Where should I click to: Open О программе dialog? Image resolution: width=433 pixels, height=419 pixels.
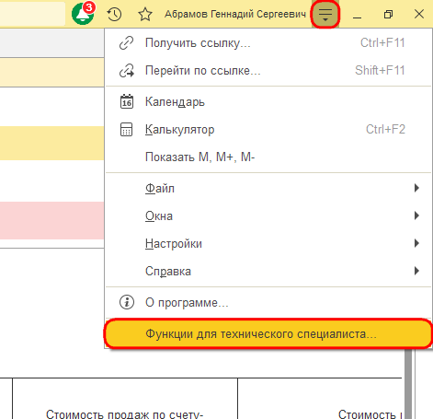(x=268, y=302)
